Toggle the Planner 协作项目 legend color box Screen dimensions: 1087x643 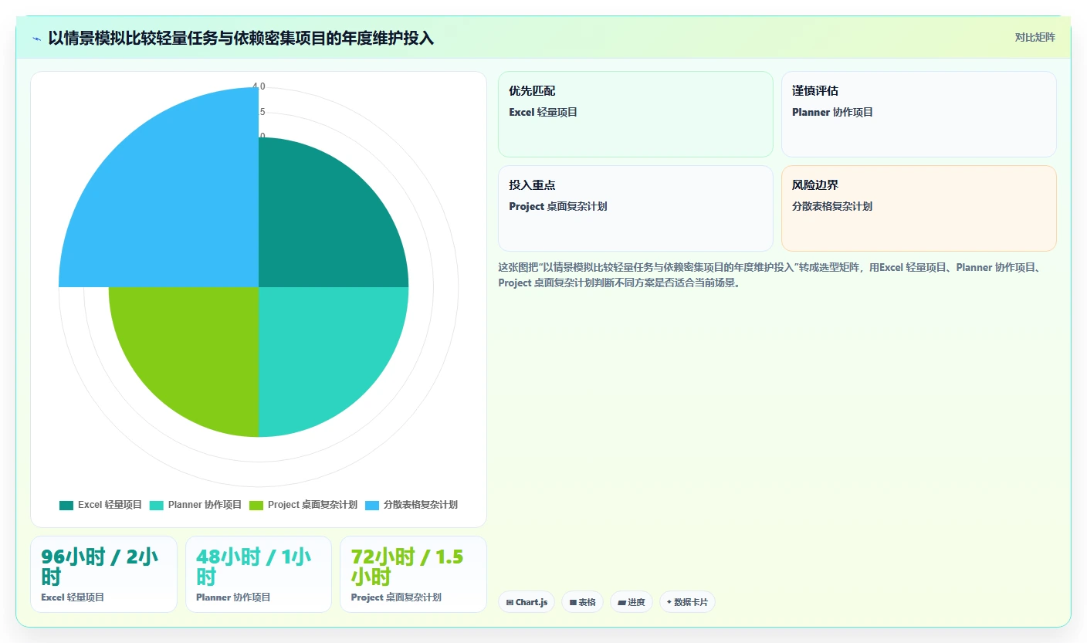point(156,505)
